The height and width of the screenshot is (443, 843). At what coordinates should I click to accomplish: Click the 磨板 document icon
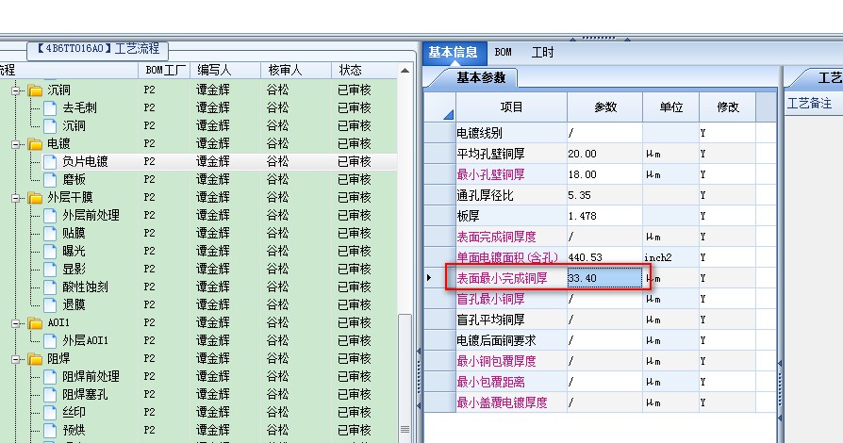(x=50, y=180)
